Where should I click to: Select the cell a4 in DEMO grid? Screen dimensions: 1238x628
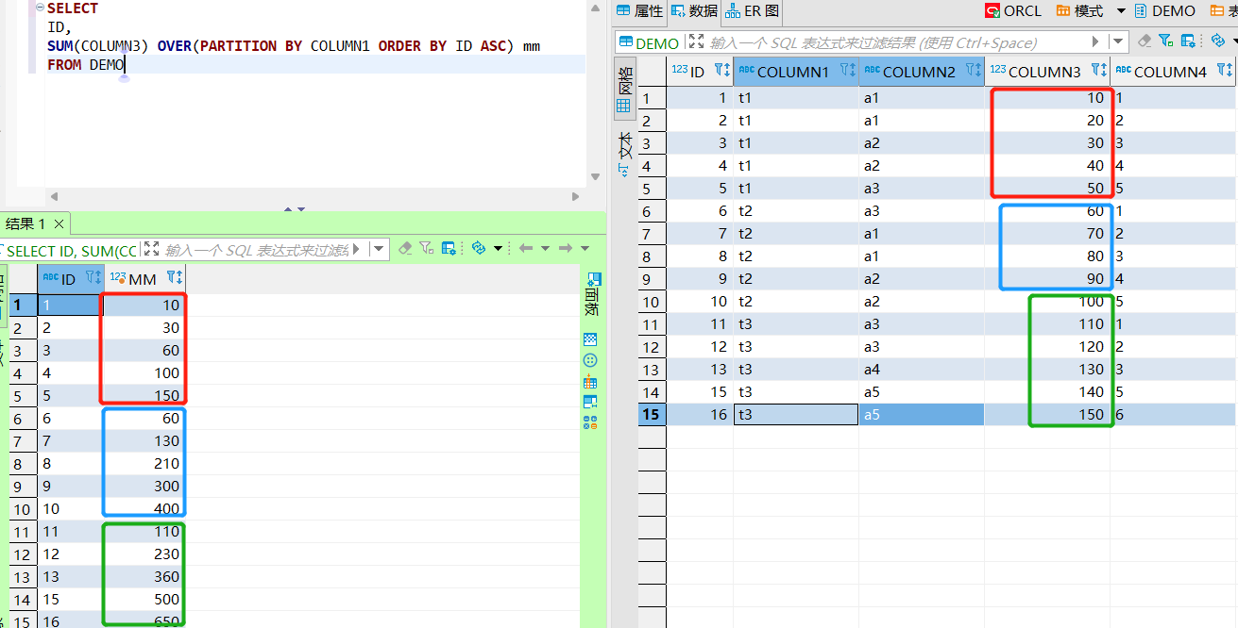click(922, 369)
